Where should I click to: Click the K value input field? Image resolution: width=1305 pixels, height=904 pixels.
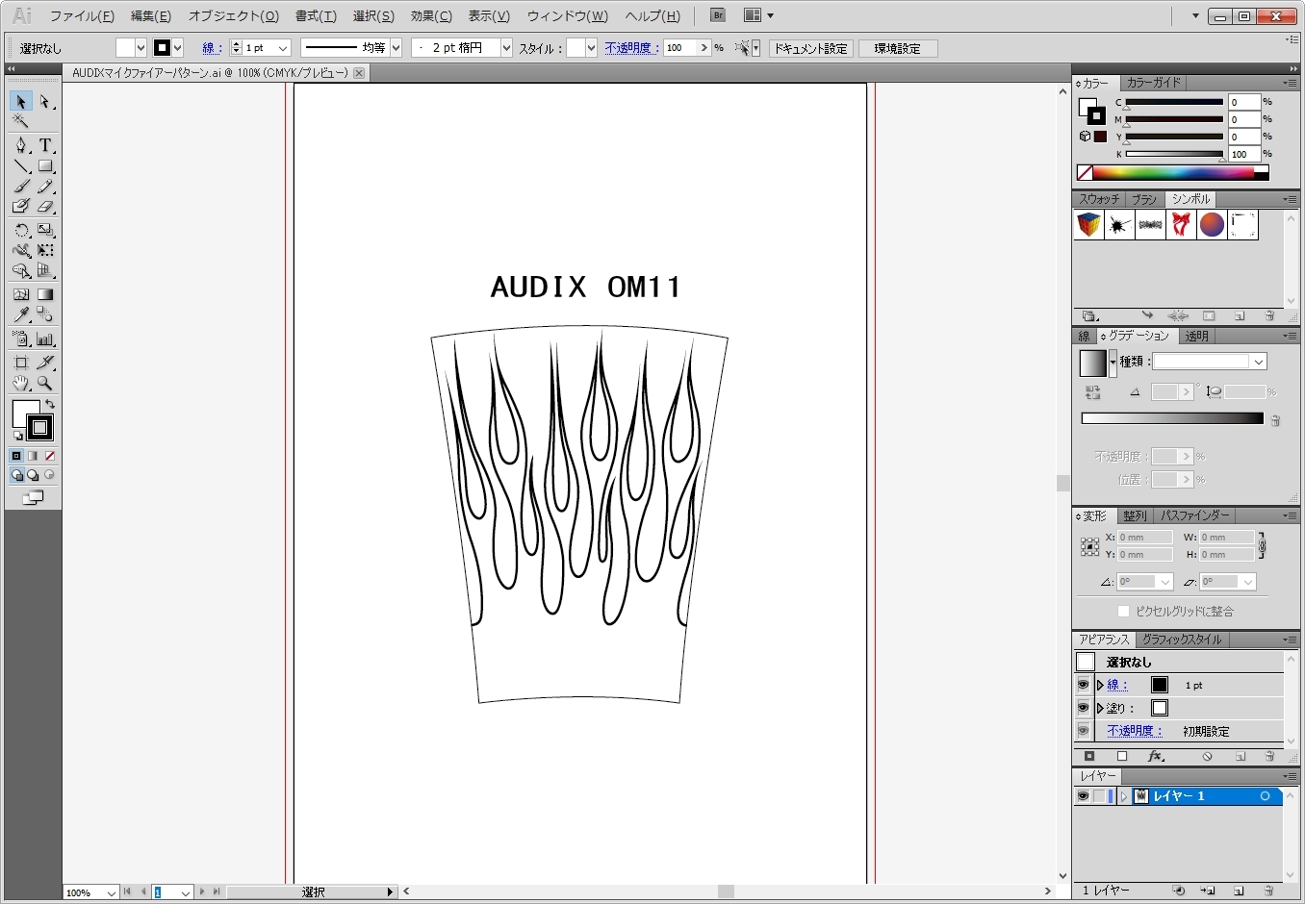click(1242, 154)
